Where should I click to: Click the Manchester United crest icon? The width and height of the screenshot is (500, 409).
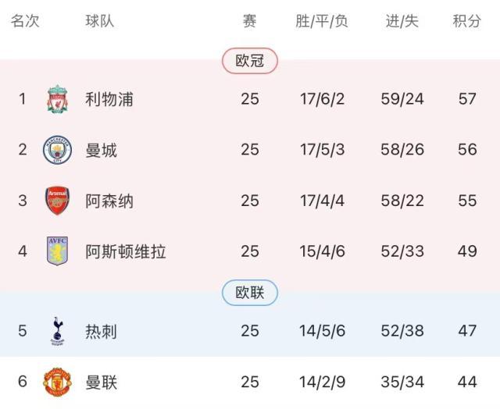(x=58, y=382)
